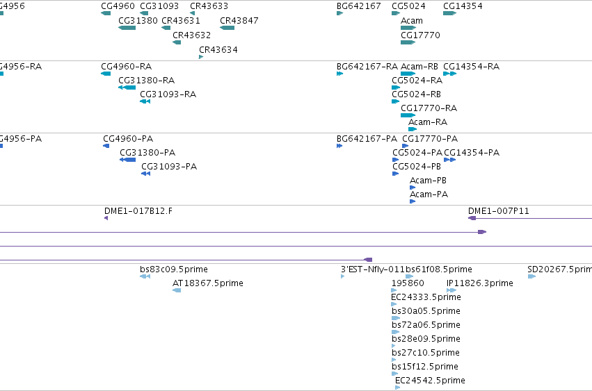Click the CG5024 gene label
The width and height of the screenshot is (592, 391).
408,6
